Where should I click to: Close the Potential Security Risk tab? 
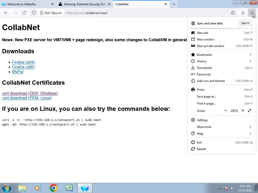[x=109, y=4]
